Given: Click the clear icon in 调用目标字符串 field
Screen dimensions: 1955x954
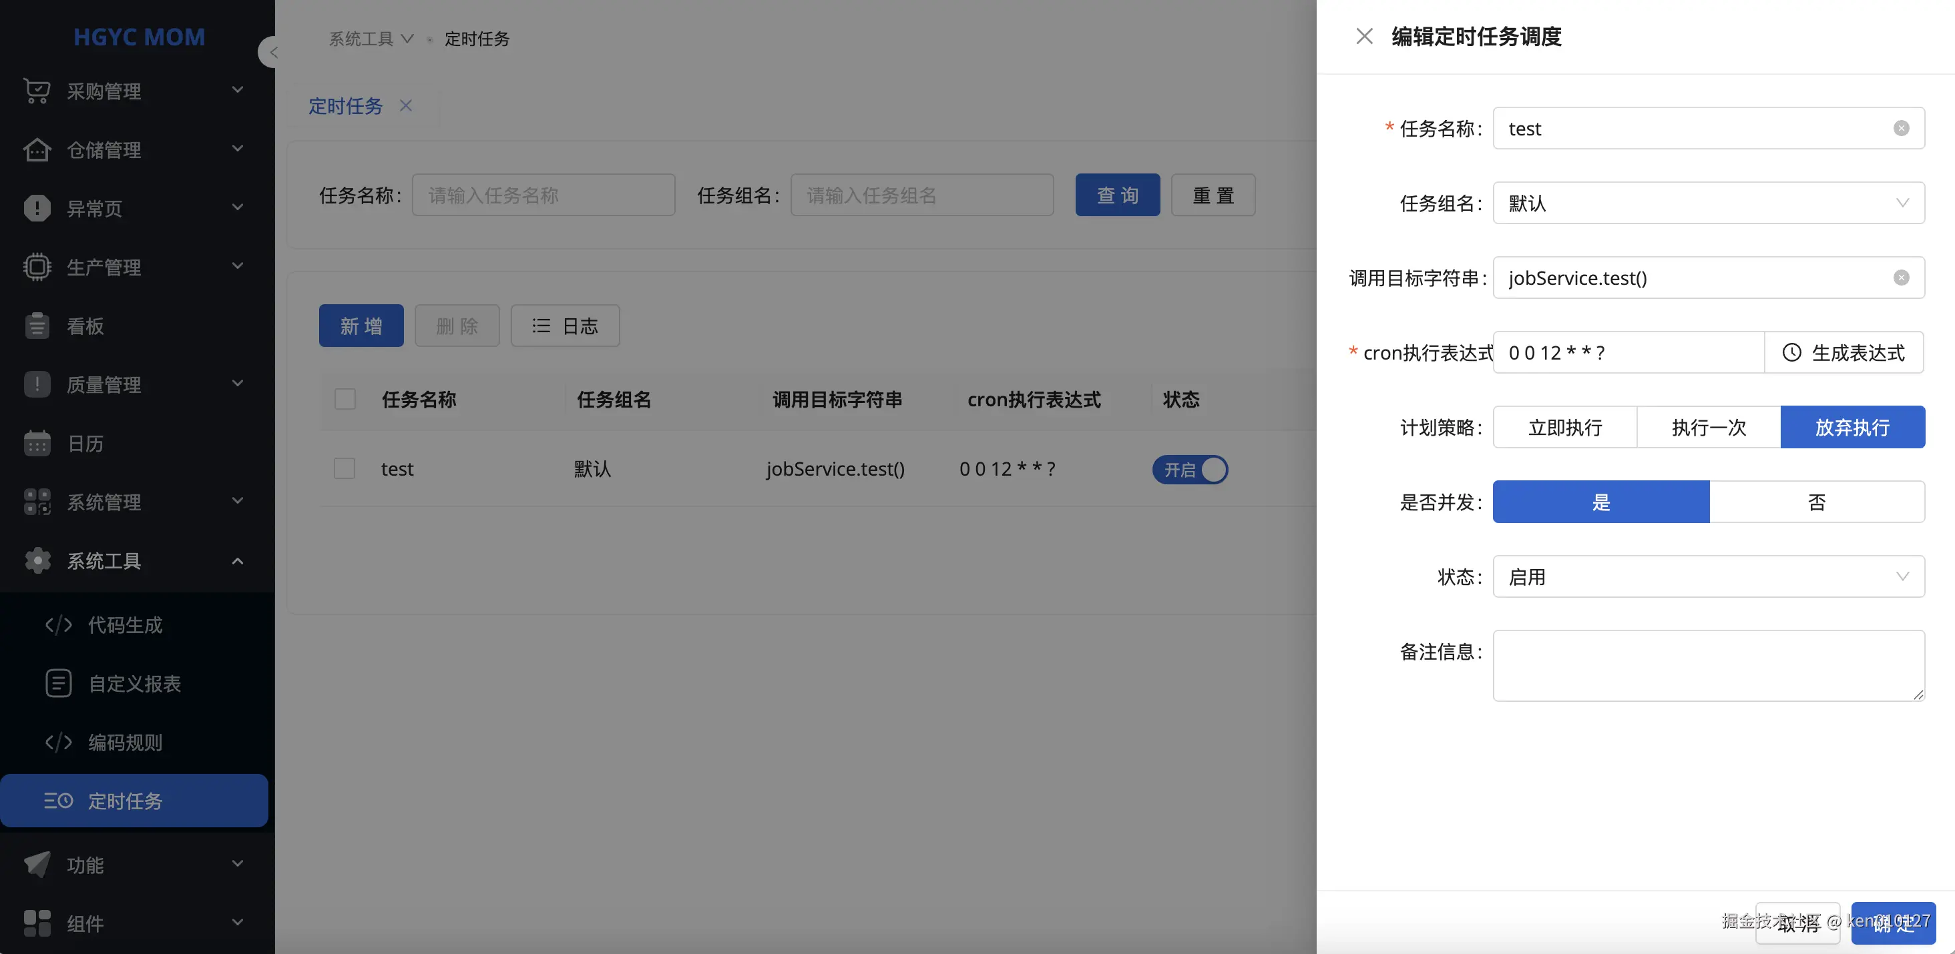Looking at the screenshot, I should click(1900, 278).
